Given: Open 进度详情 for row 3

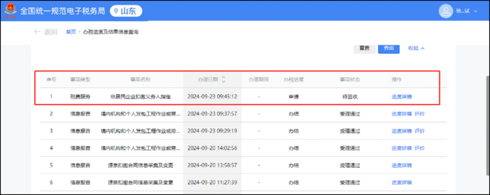Looking at the screenshot, I should [x=402, y=131].
